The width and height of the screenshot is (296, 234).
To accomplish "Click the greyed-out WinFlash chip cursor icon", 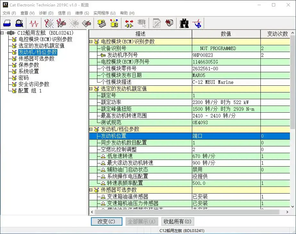I will pyautogui.click(x=142, y=23).
